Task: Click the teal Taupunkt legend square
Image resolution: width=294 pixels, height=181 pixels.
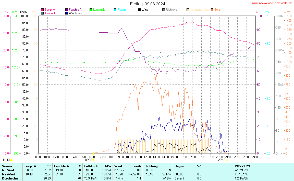Action: [42, 13]
